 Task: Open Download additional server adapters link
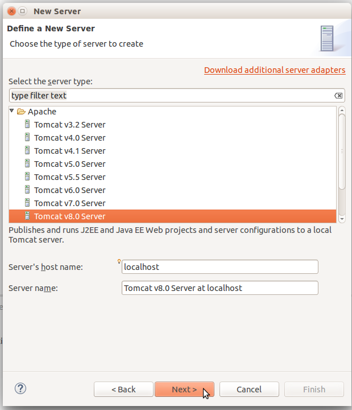[x=275, y=70]
